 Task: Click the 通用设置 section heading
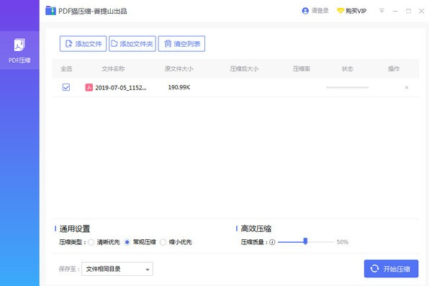(75, 228)
